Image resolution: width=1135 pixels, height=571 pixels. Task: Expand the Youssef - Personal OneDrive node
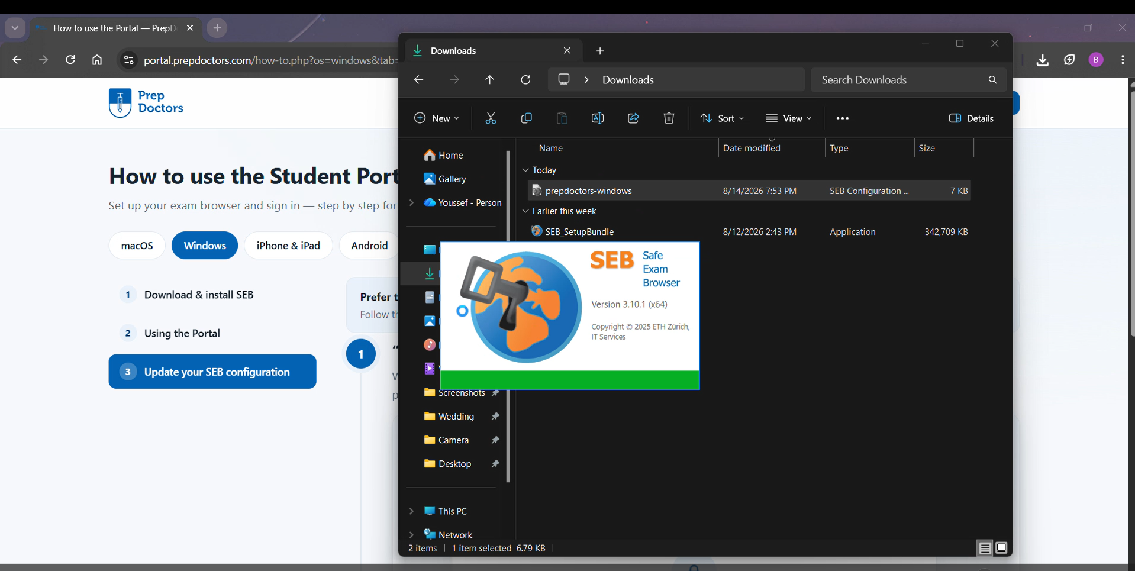pos(411,202)
